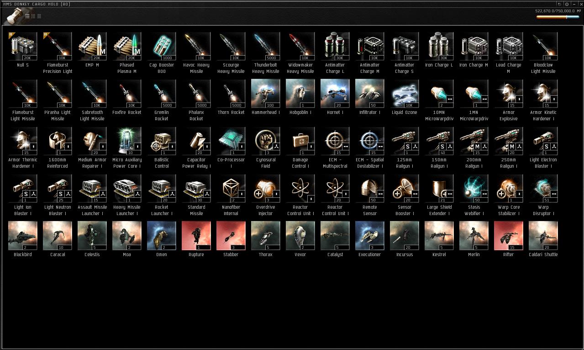Select the Antimatter Charge L stack
The height and width of the screenshot is (350, 584).
pos(335,46)
